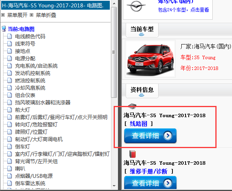Click the small icon before 菜单折叠
This screenshot has width=232, height=191.
coord(32,15)
